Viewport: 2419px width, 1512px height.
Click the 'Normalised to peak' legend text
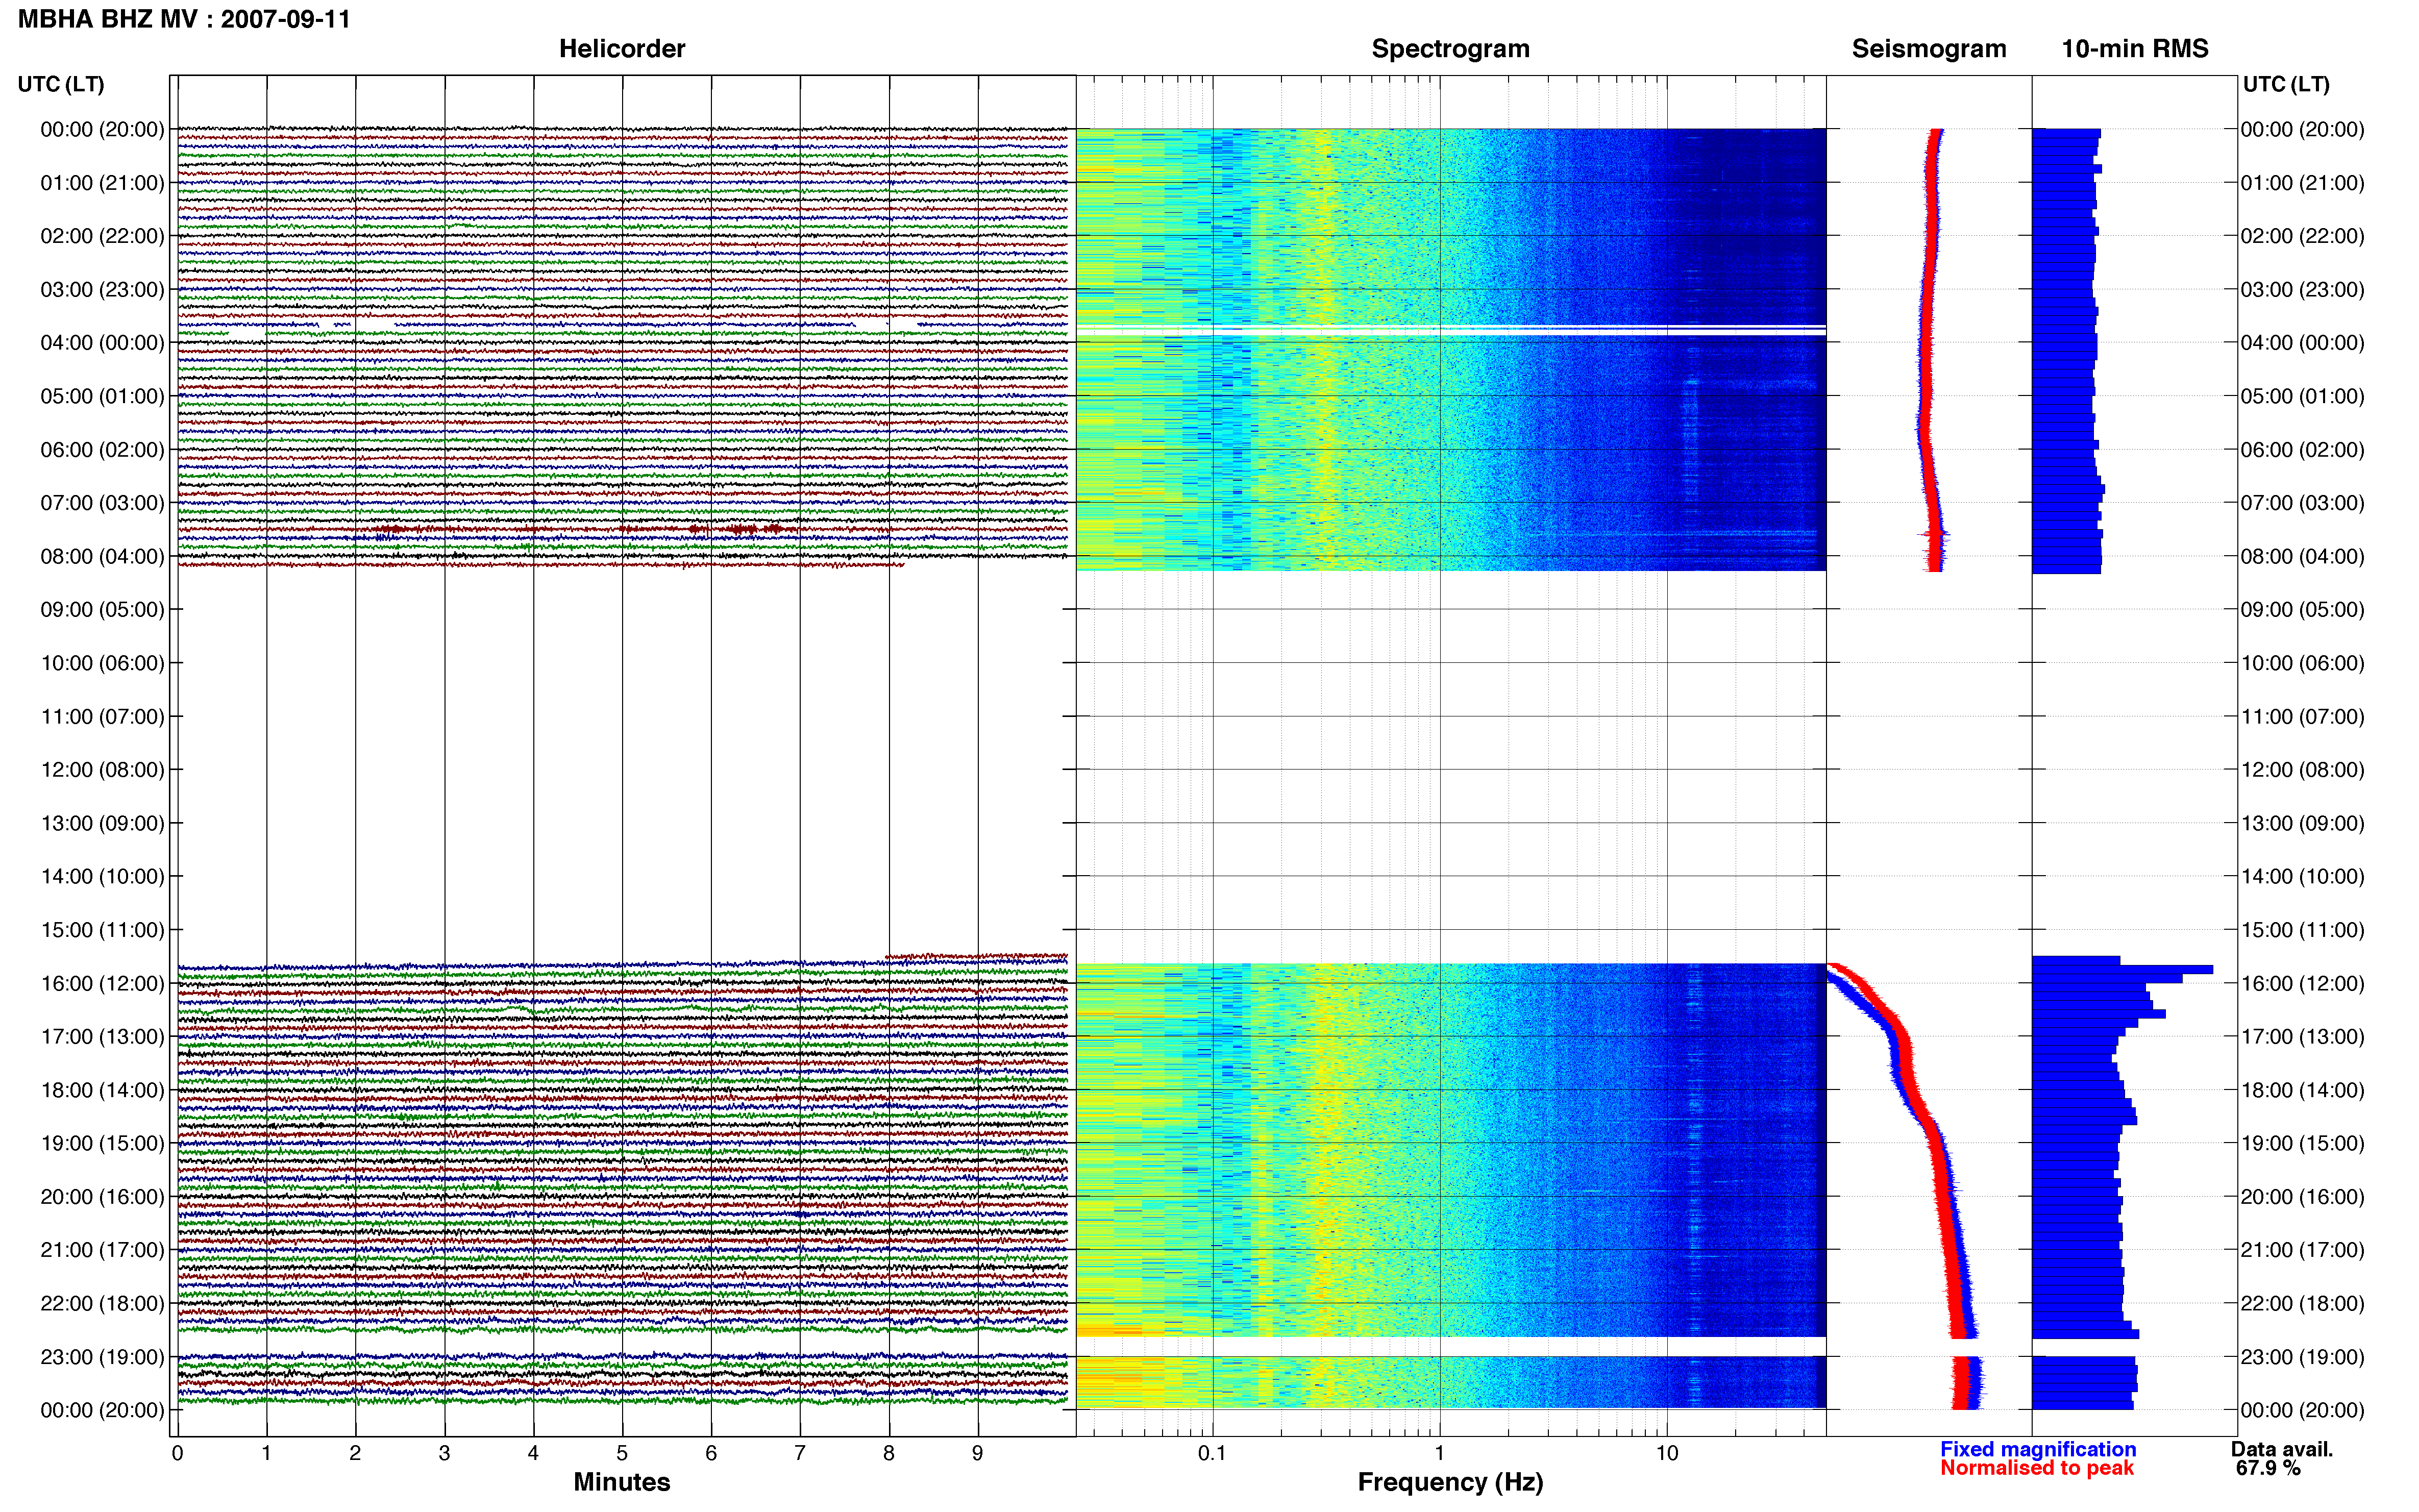pos(2037,1468)
